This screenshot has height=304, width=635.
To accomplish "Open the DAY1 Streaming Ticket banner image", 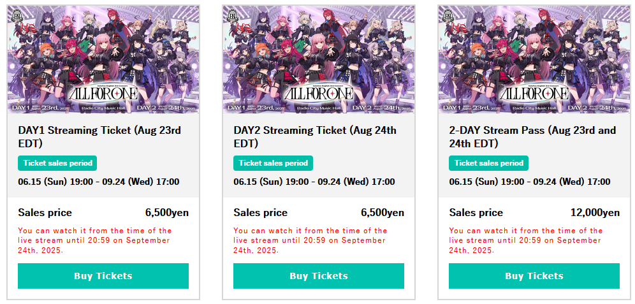I will pos(103,59).
